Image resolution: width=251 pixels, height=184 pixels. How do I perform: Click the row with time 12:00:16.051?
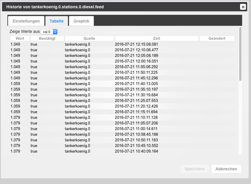point(136,61)
